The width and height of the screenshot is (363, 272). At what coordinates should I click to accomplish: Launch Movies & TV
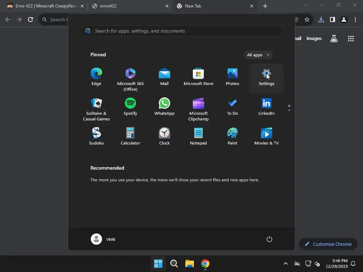(x=267, y=137)
